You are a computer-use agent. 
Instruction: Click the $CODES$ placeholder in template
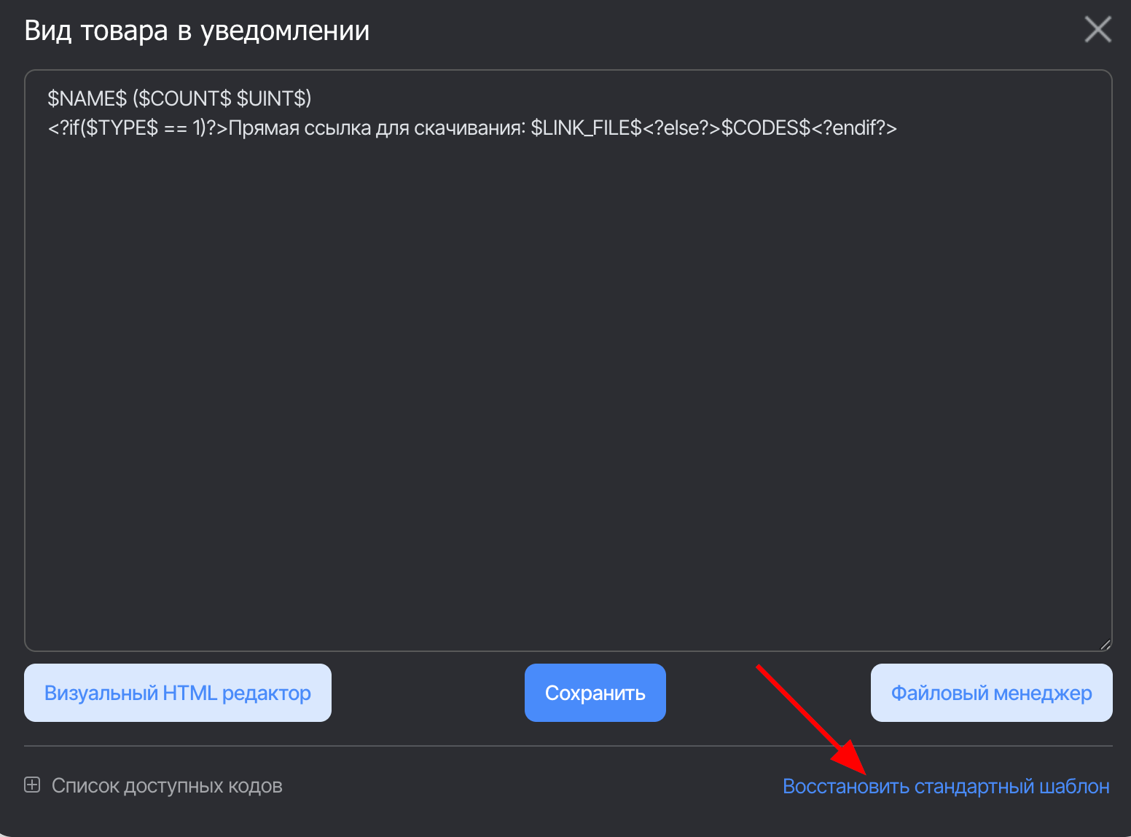point(765,128)
